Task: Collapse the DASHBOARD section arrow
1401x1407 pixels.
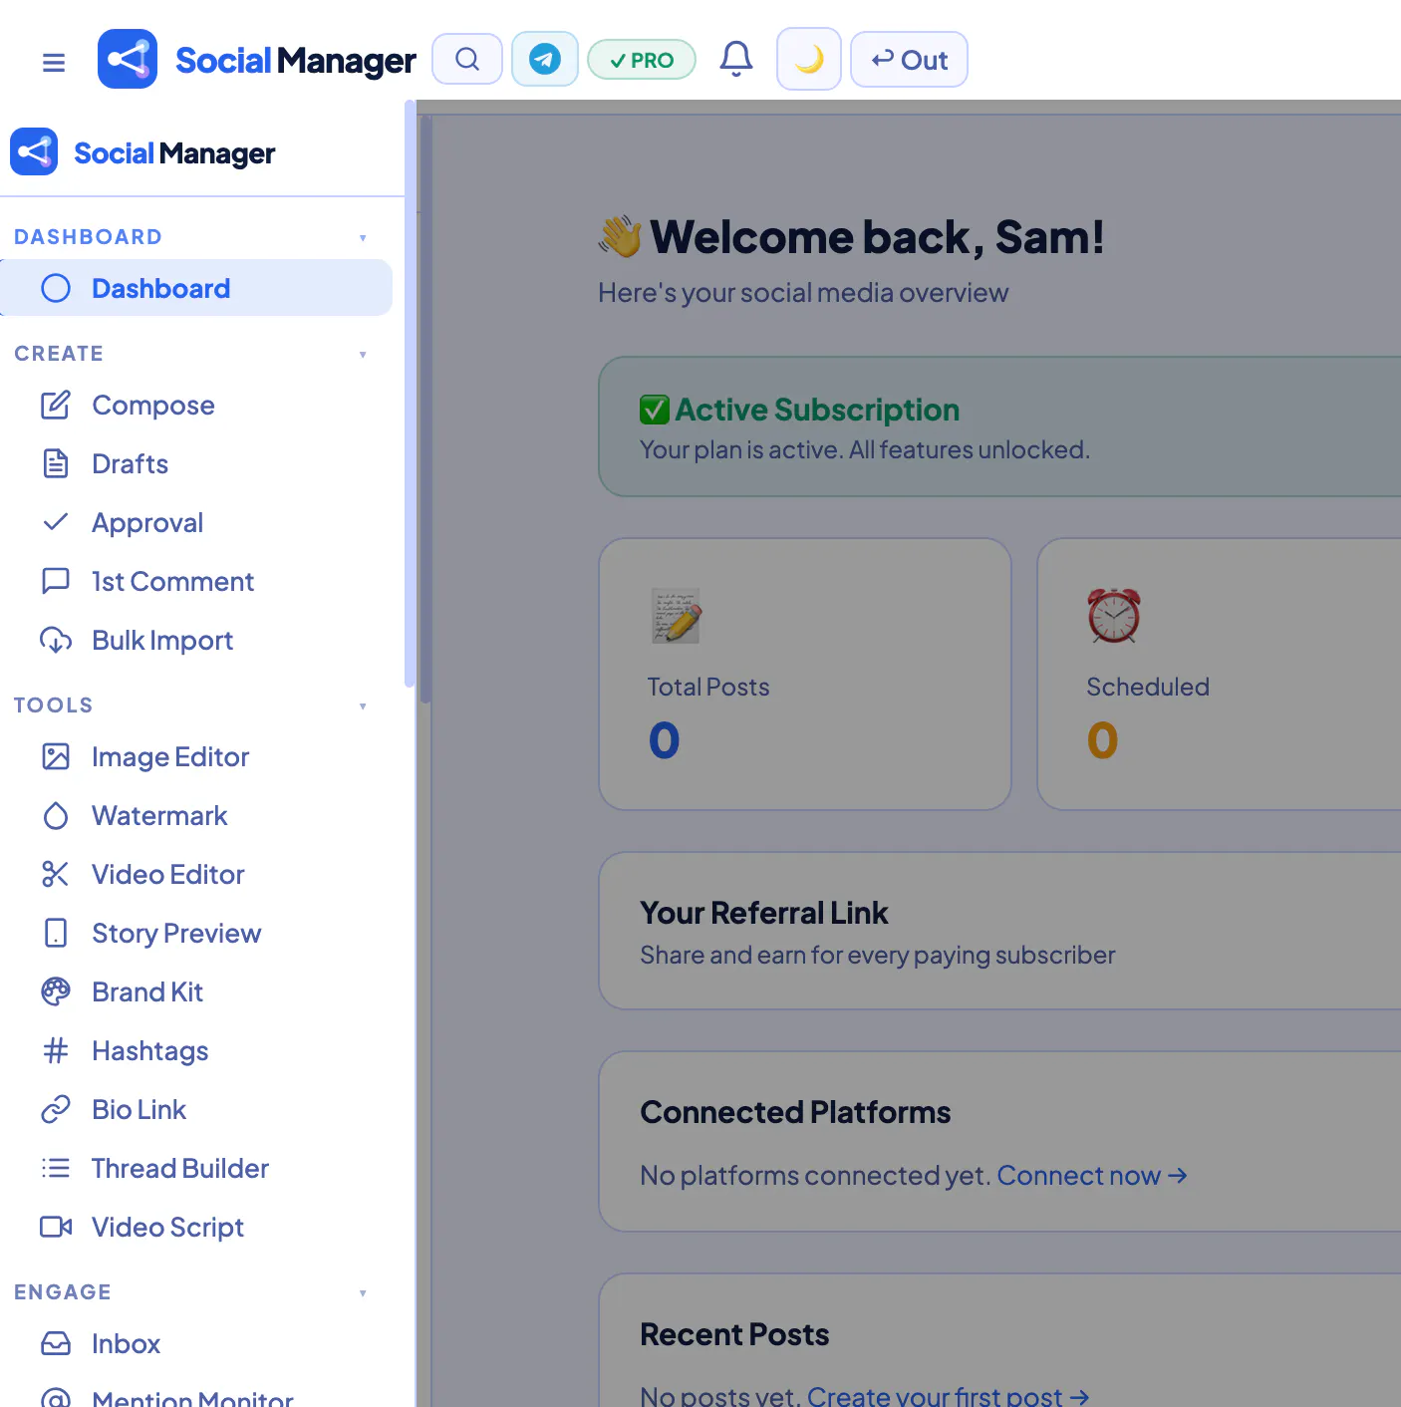Action: pyautogui.click(x=363, y=237)
